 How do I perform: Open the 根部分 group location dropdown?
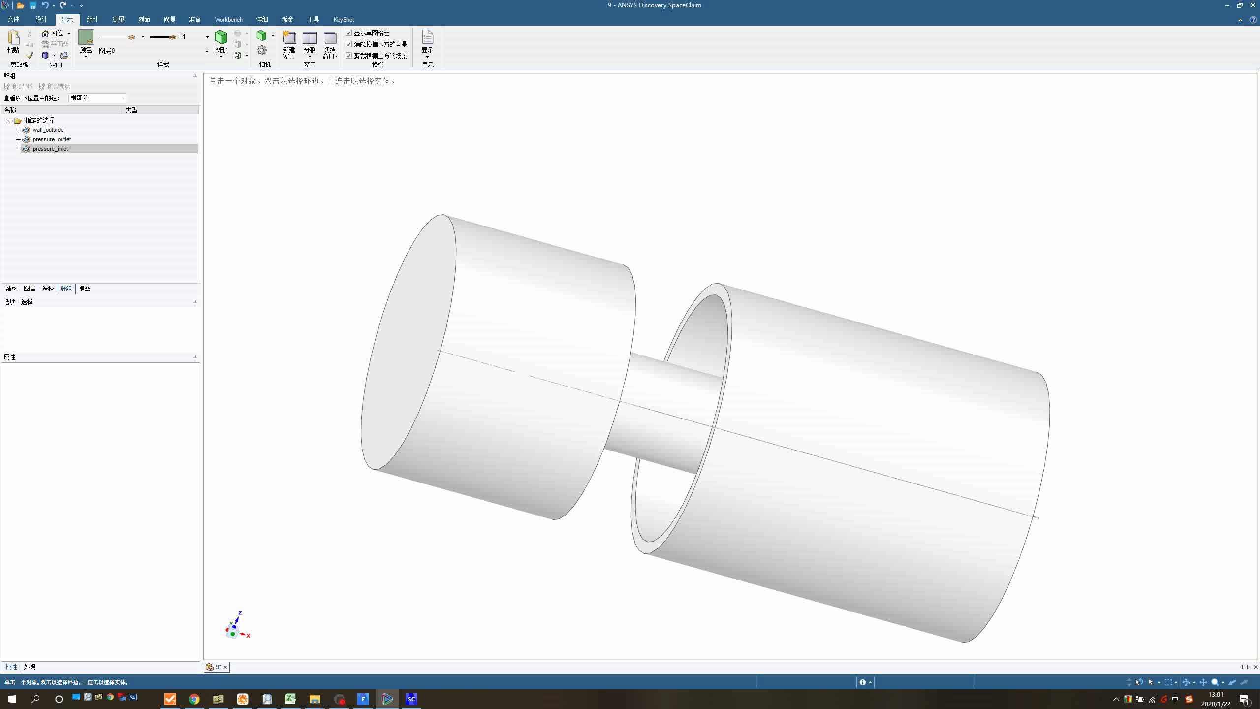pyautogui.click(x=123, y=98)
